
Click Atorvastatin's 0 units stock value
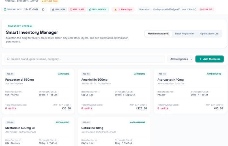163,108
